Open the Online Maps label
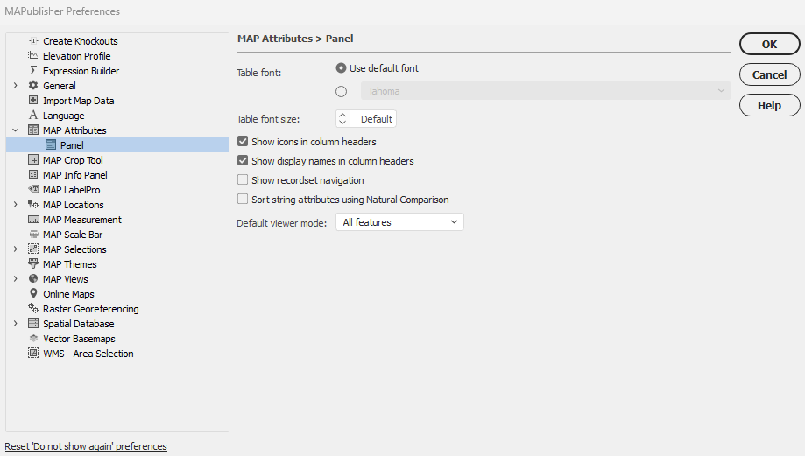The width and height of the screenshot is (805, 456). (x=68, y=294)
